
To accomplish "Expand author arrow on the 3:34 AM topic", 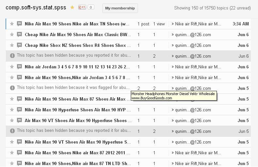I will (x=173, y=24).
